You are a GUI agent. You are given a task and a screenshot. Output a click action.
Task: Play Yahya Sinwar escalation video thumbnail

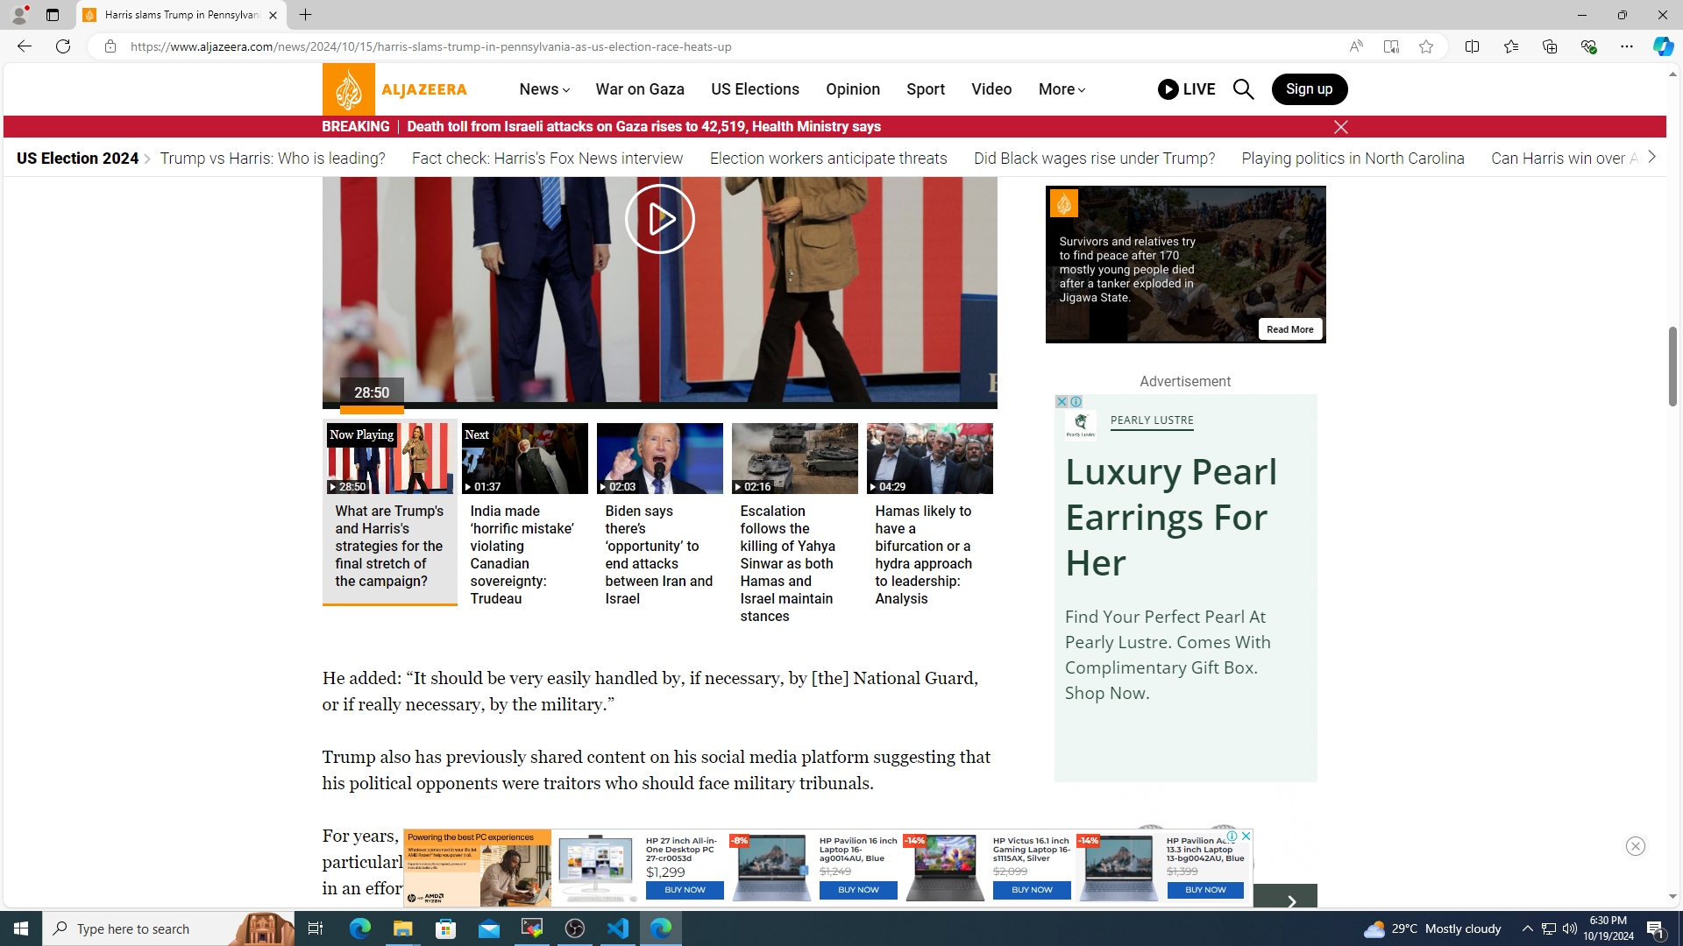(794, 526)
